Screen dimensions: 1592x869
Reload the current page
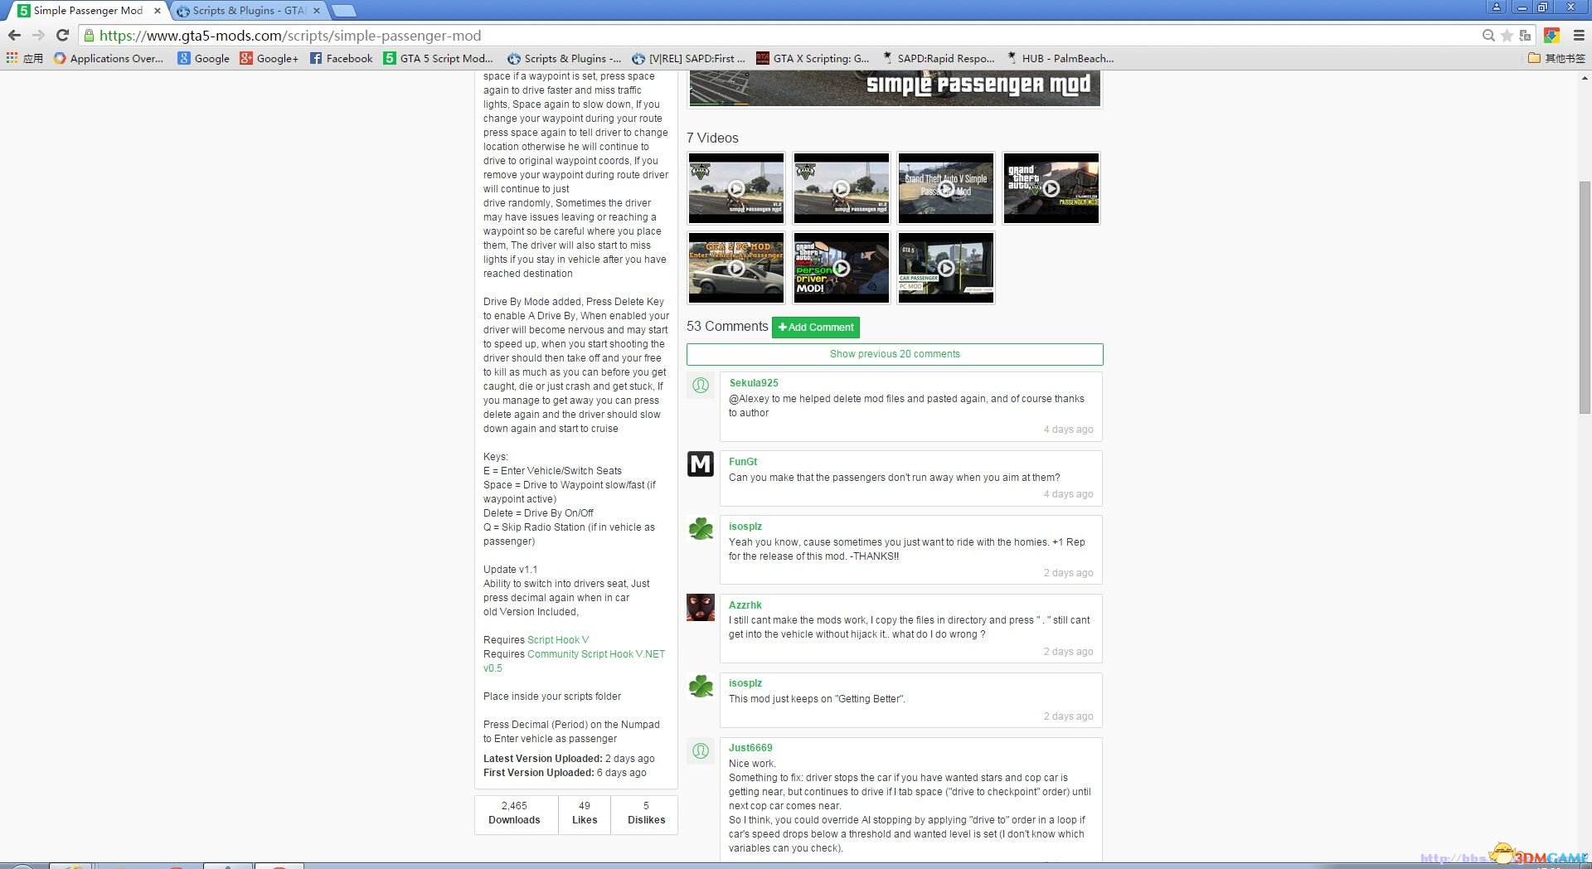(62, 36)
